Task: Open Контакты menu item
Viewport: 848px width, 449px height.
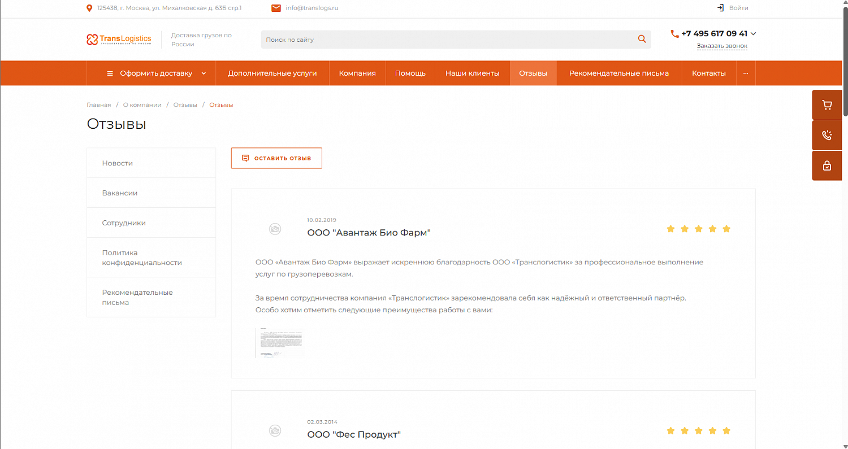Action: pyautogui.click(x=709, y=73)
